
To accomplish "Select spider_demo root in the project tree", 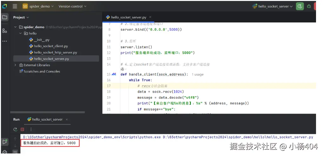I will (x=34, y=27).
